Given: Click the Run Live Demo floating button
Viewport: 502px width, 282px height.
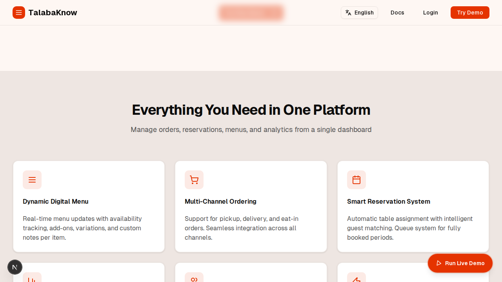Looking at the screenshot, I should pyautogui.click(x=460, y=263).
